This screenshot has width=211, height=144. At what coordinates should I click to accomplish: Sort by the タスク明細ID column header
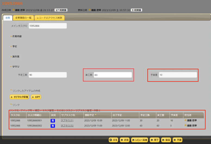point(38,115)
